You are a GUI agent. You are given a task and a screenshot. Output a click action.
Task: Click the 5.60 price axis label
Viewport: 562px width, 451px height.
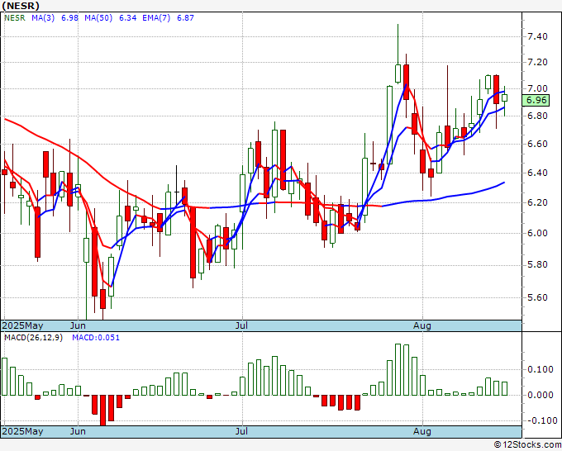tap(537, 297)
